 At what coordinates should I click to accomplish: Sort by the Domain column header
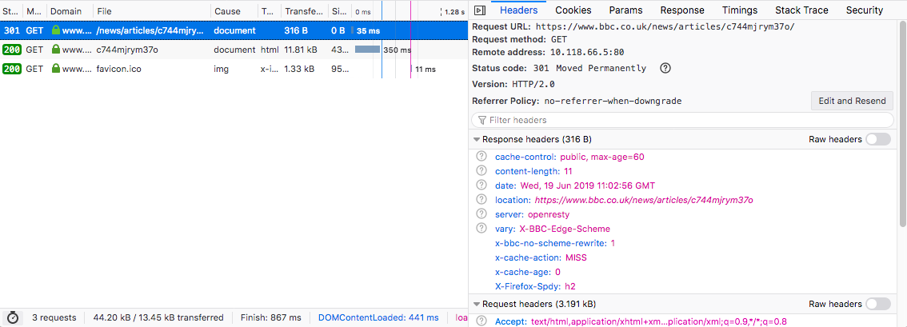tap(70, 11)
